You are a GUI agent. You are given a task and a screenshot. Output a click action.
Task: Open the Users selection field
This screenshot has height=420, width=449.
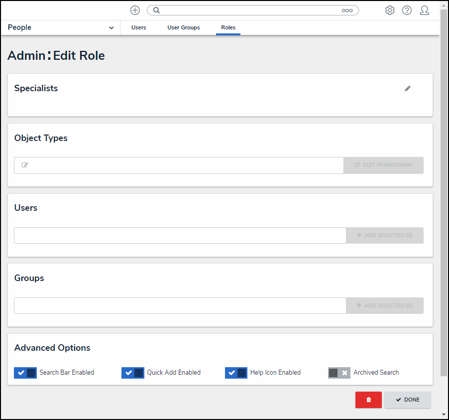click(179, 236)
